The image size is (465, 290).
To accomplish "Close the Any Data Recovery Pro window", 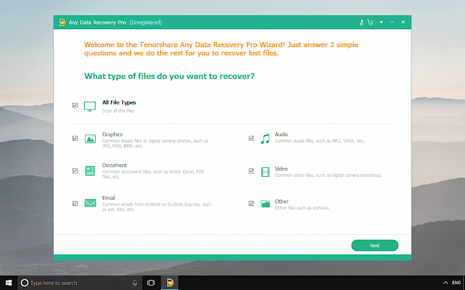I will (x=403, y=22).
